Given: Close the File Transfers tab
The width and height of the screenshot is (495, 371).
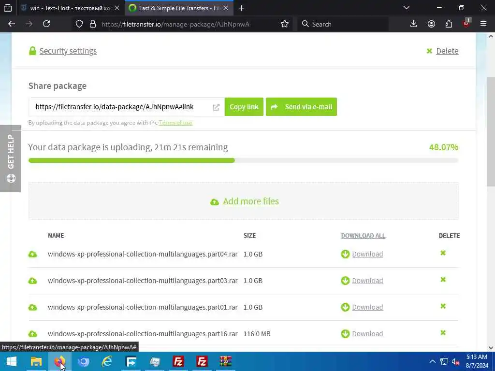Looking at the screenshot, I should (x=226, y=8).
